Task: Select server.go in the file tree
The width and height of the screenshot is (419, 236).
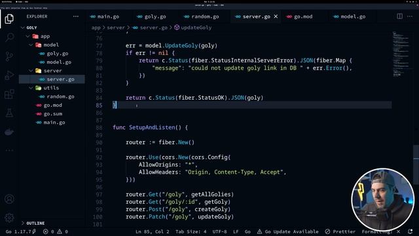Action: coord(52,79)
